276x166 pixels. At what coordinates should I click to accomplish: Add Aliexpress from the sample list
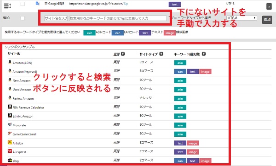tap(19, 152)
